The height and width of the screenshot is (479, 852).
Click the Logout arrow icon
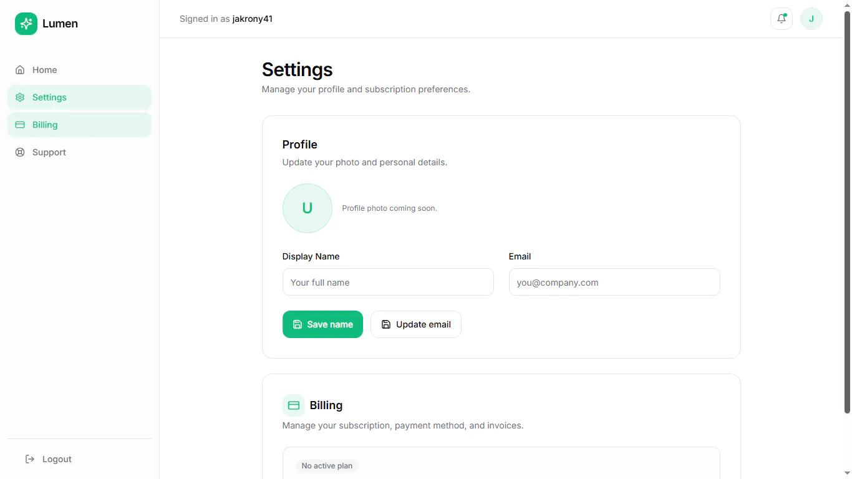[x=30, y=459]
